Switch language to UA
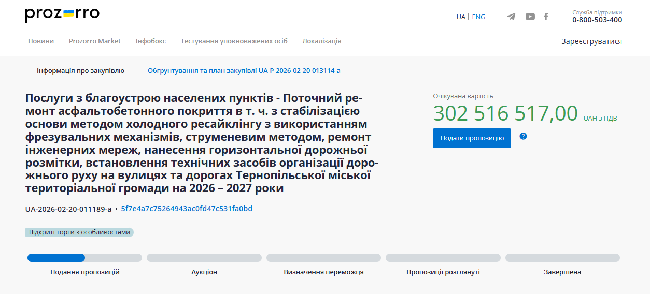The height and width of the screenshot is (294, 650). pyautogui.click(x=460, y=17)
